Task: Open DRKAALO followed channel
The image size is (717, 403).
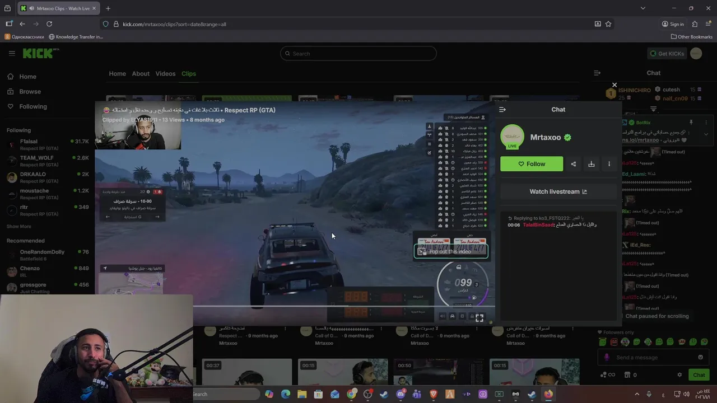Action: [x=48, y=177]
